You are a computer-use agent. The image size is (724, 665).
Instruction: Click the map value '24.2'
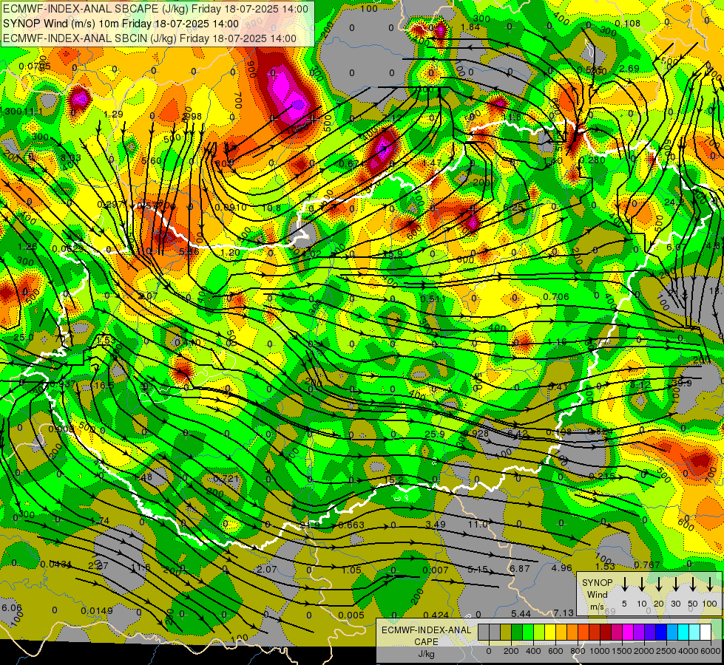(x=674, y=202)
